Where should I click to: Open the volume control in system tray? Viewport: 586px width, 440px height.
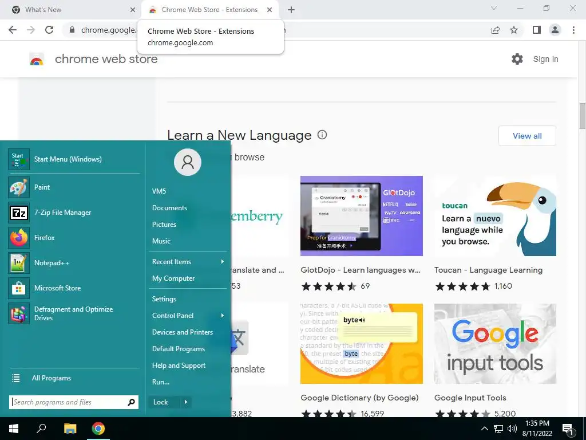(x=512, y=429)
